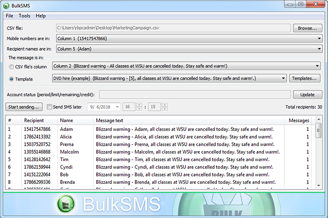Click the Total recipients: 30 label

(304, 107)
